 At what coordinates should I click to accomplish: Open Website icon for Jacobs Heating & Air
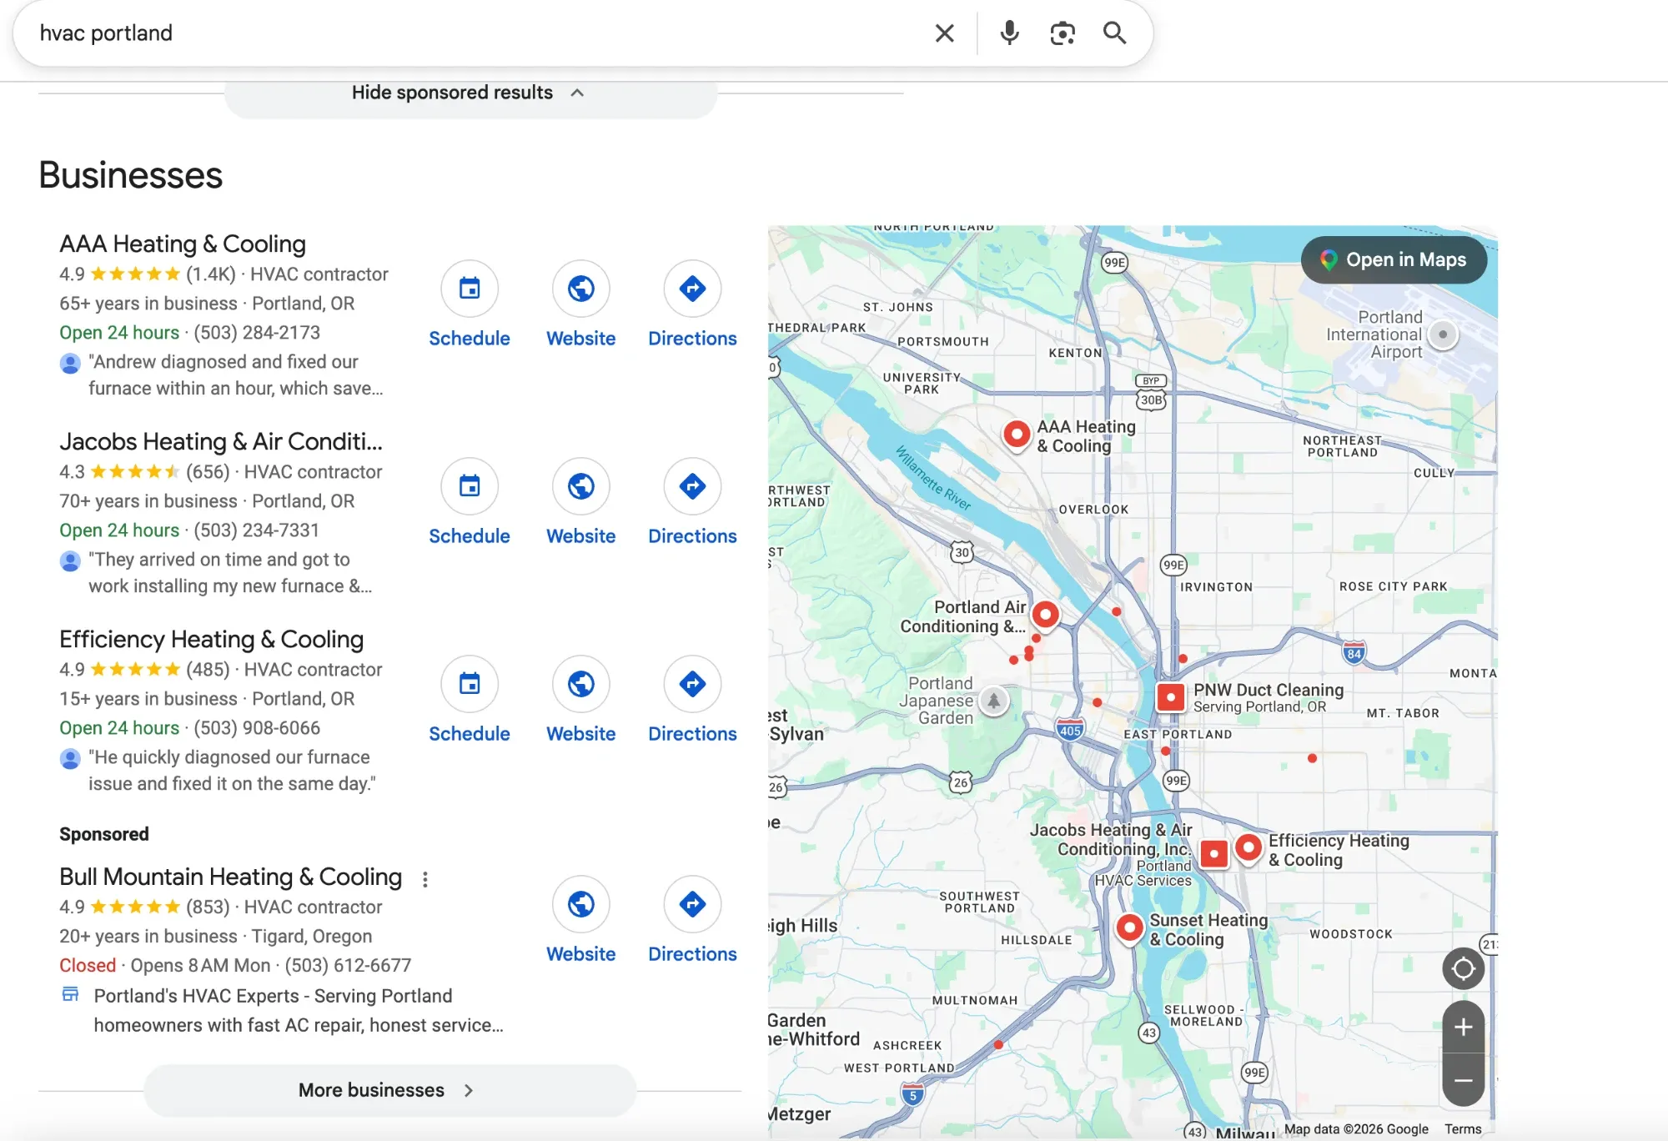(x=581, y=486)
